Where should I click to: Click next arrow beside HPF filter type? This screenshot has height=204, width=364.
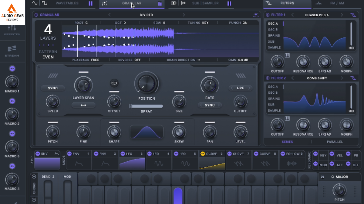click(250, 88)
